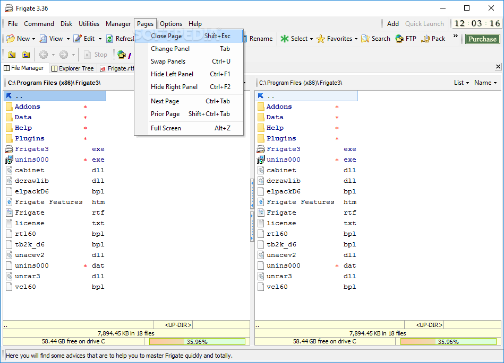
Task: Open the Command menu
Action: 39,24
